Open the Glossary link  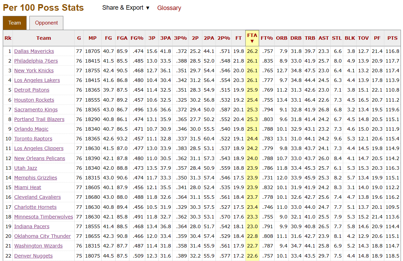[x=169, y=8]
